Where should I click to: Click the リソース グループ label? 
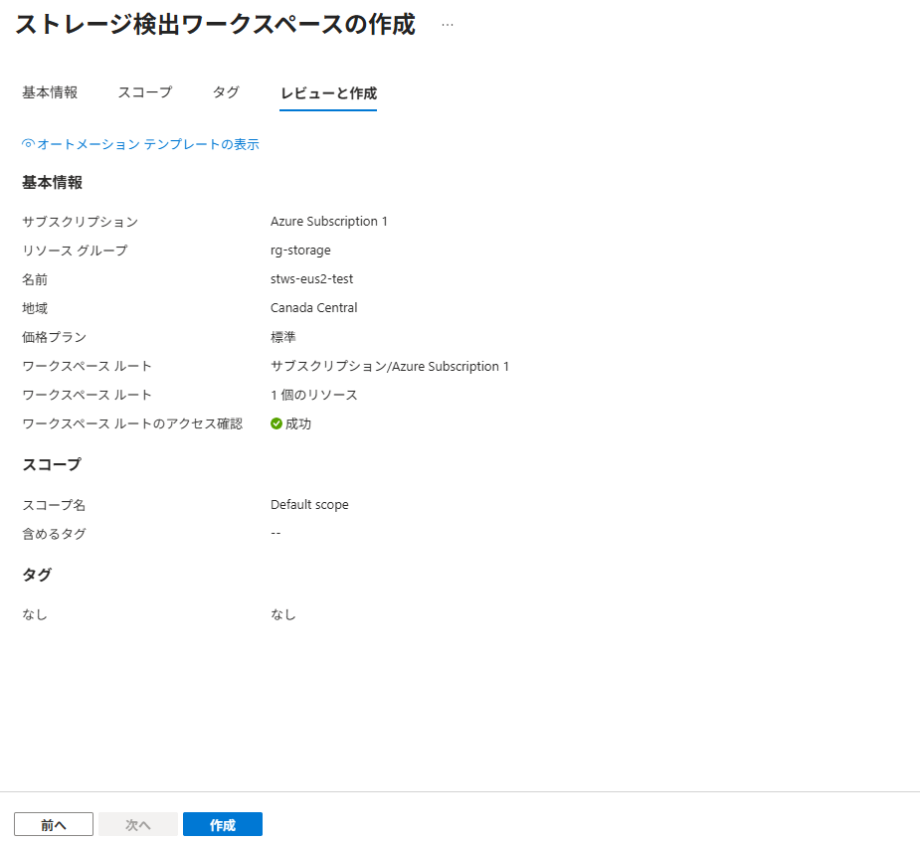pos(75,251)
